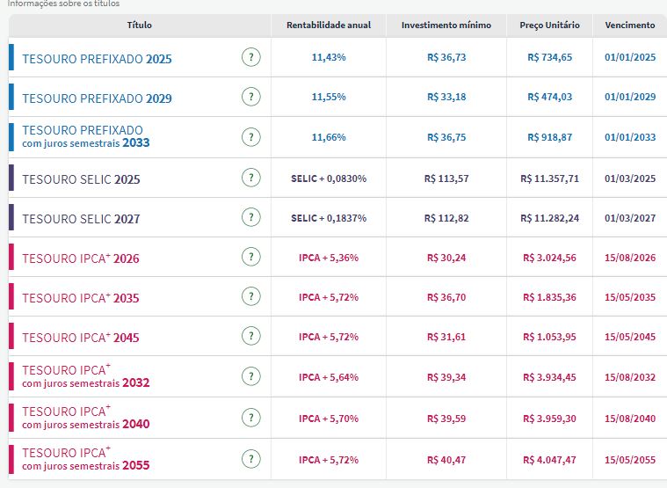The width and height of the screenshot is (667, 488).
Task: Open Tesouro IPCA+ 2045 bond title
Action: tap(80, 338)
